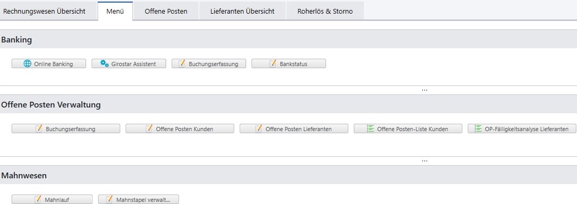The width and height of the screenshot is (577, 204).
Task: Click the pencil icon on Offene Posten Kunden
Action: click(149, 128)
